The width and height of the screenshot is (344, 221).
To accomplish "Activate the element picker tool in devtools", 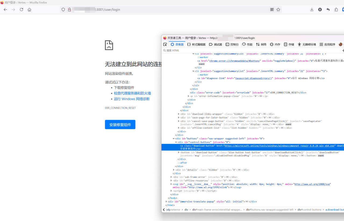I will [165, 44].
